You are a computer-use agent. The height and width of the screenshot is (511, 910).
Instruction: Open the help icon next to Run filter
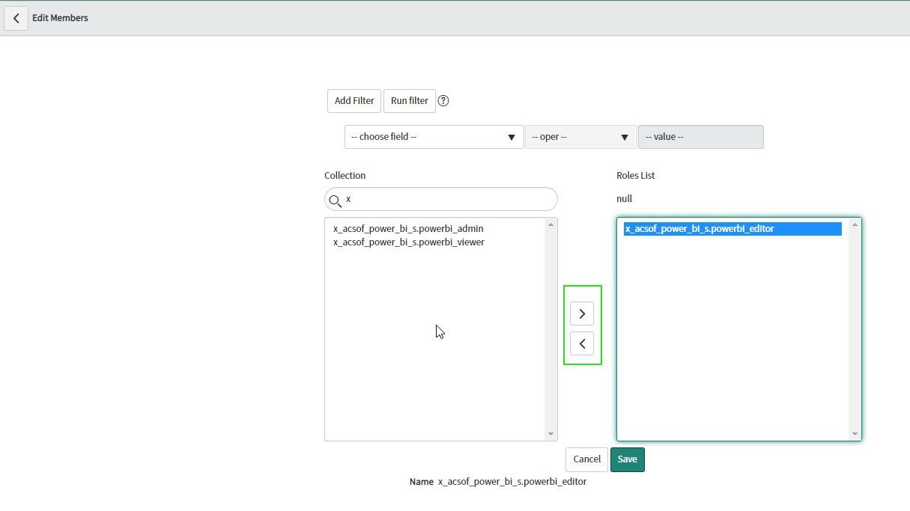(443, 100)
